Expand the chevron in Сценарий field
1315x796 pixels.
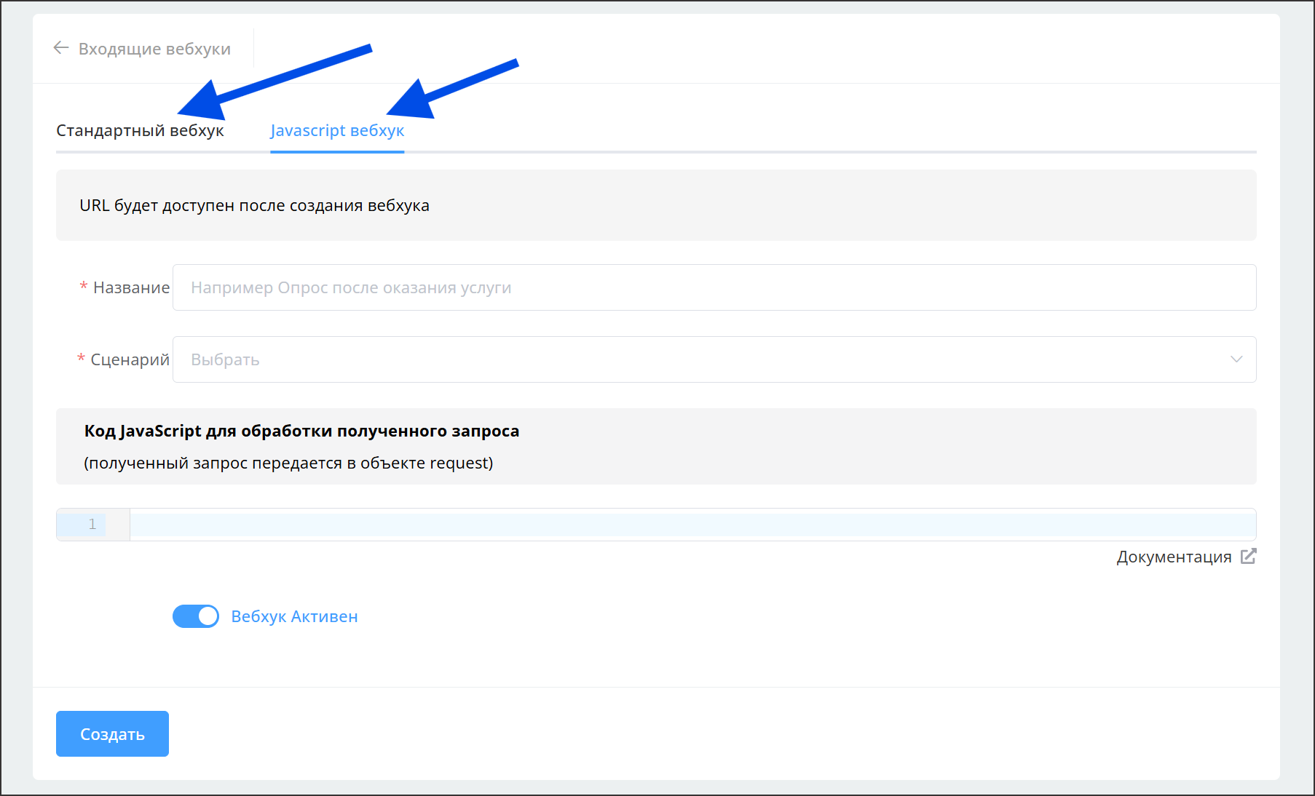(1236, 359)
